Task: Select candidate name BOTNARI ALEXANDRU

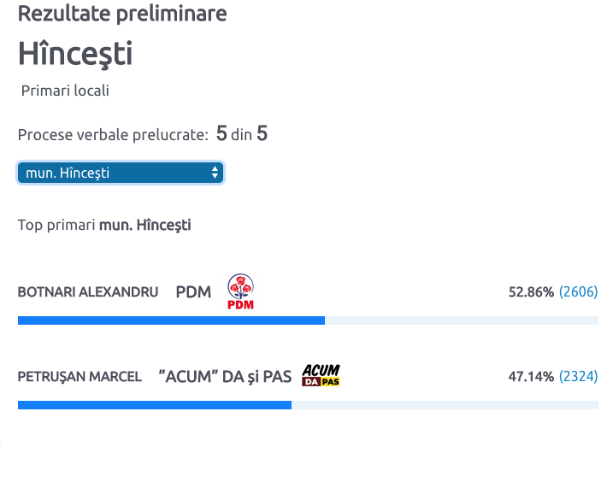Action: [x=88, y=292]
